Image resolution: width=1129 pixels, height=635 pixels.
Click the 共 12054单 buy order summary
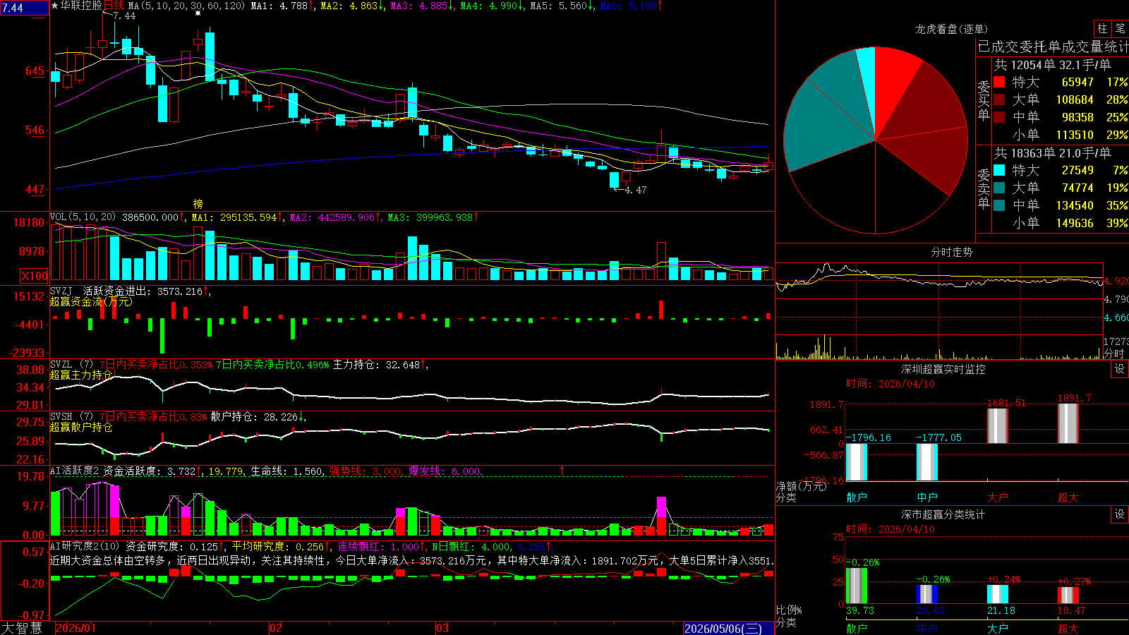point(1052,64)
